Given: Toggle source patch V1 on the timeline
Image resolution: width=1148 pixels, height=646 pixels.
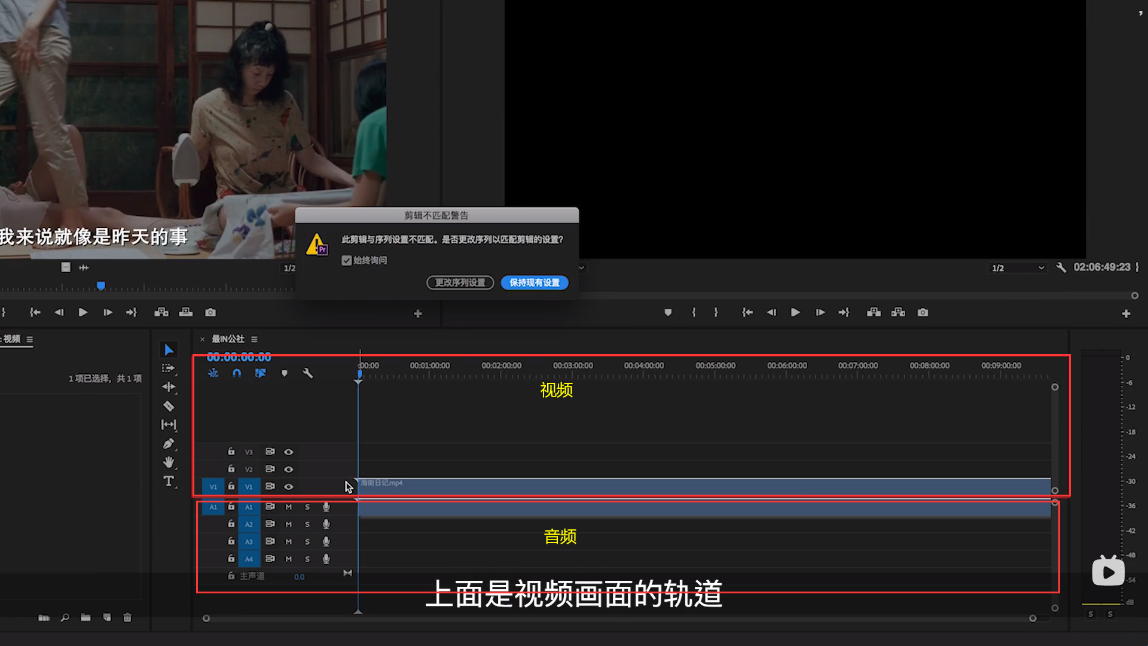Looking at the screenshot, I should tap(213, 487).
